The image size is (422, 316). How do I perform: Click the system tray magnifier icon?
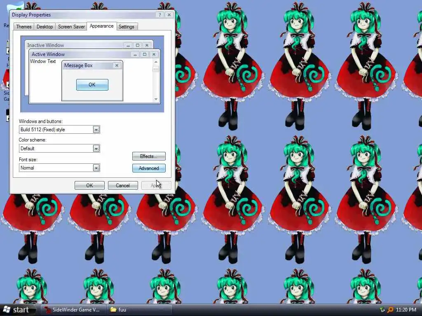[x=390, y=310]
